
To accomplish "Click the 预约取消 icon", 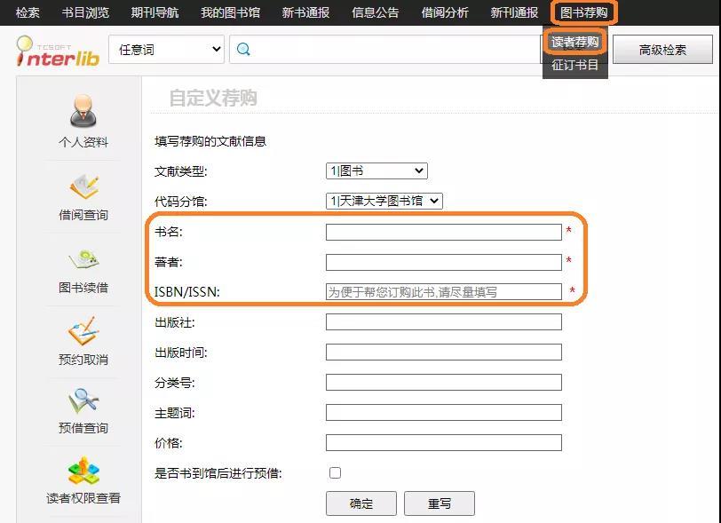I will [x=83, y=331].
